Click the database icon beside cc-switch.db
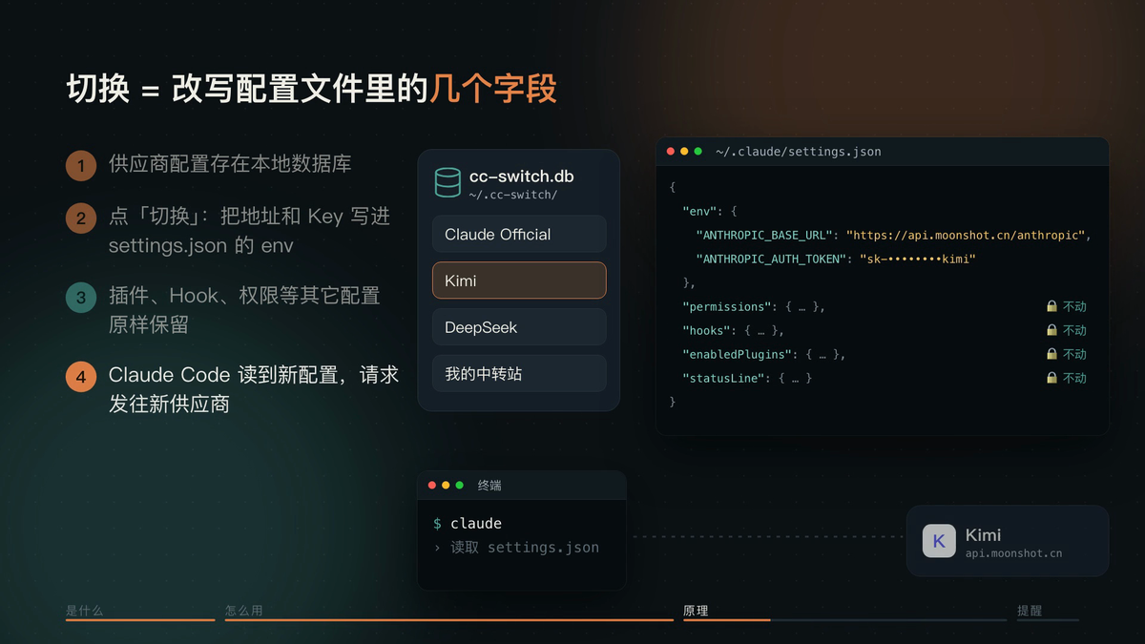The image size is (1145, 644). 448,182
